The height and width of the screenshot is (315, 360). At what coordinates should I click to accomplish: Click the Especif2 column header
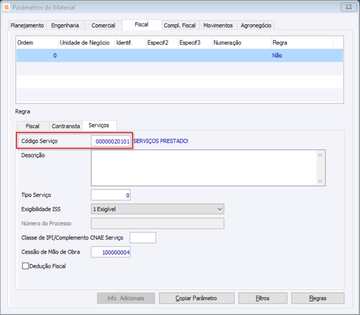coord(162,43)
